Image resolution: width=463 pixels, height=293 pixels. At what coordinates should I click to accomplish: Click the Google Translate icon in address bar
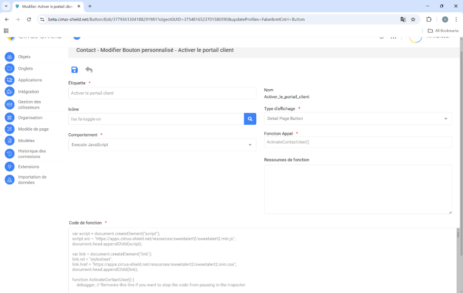403,19
